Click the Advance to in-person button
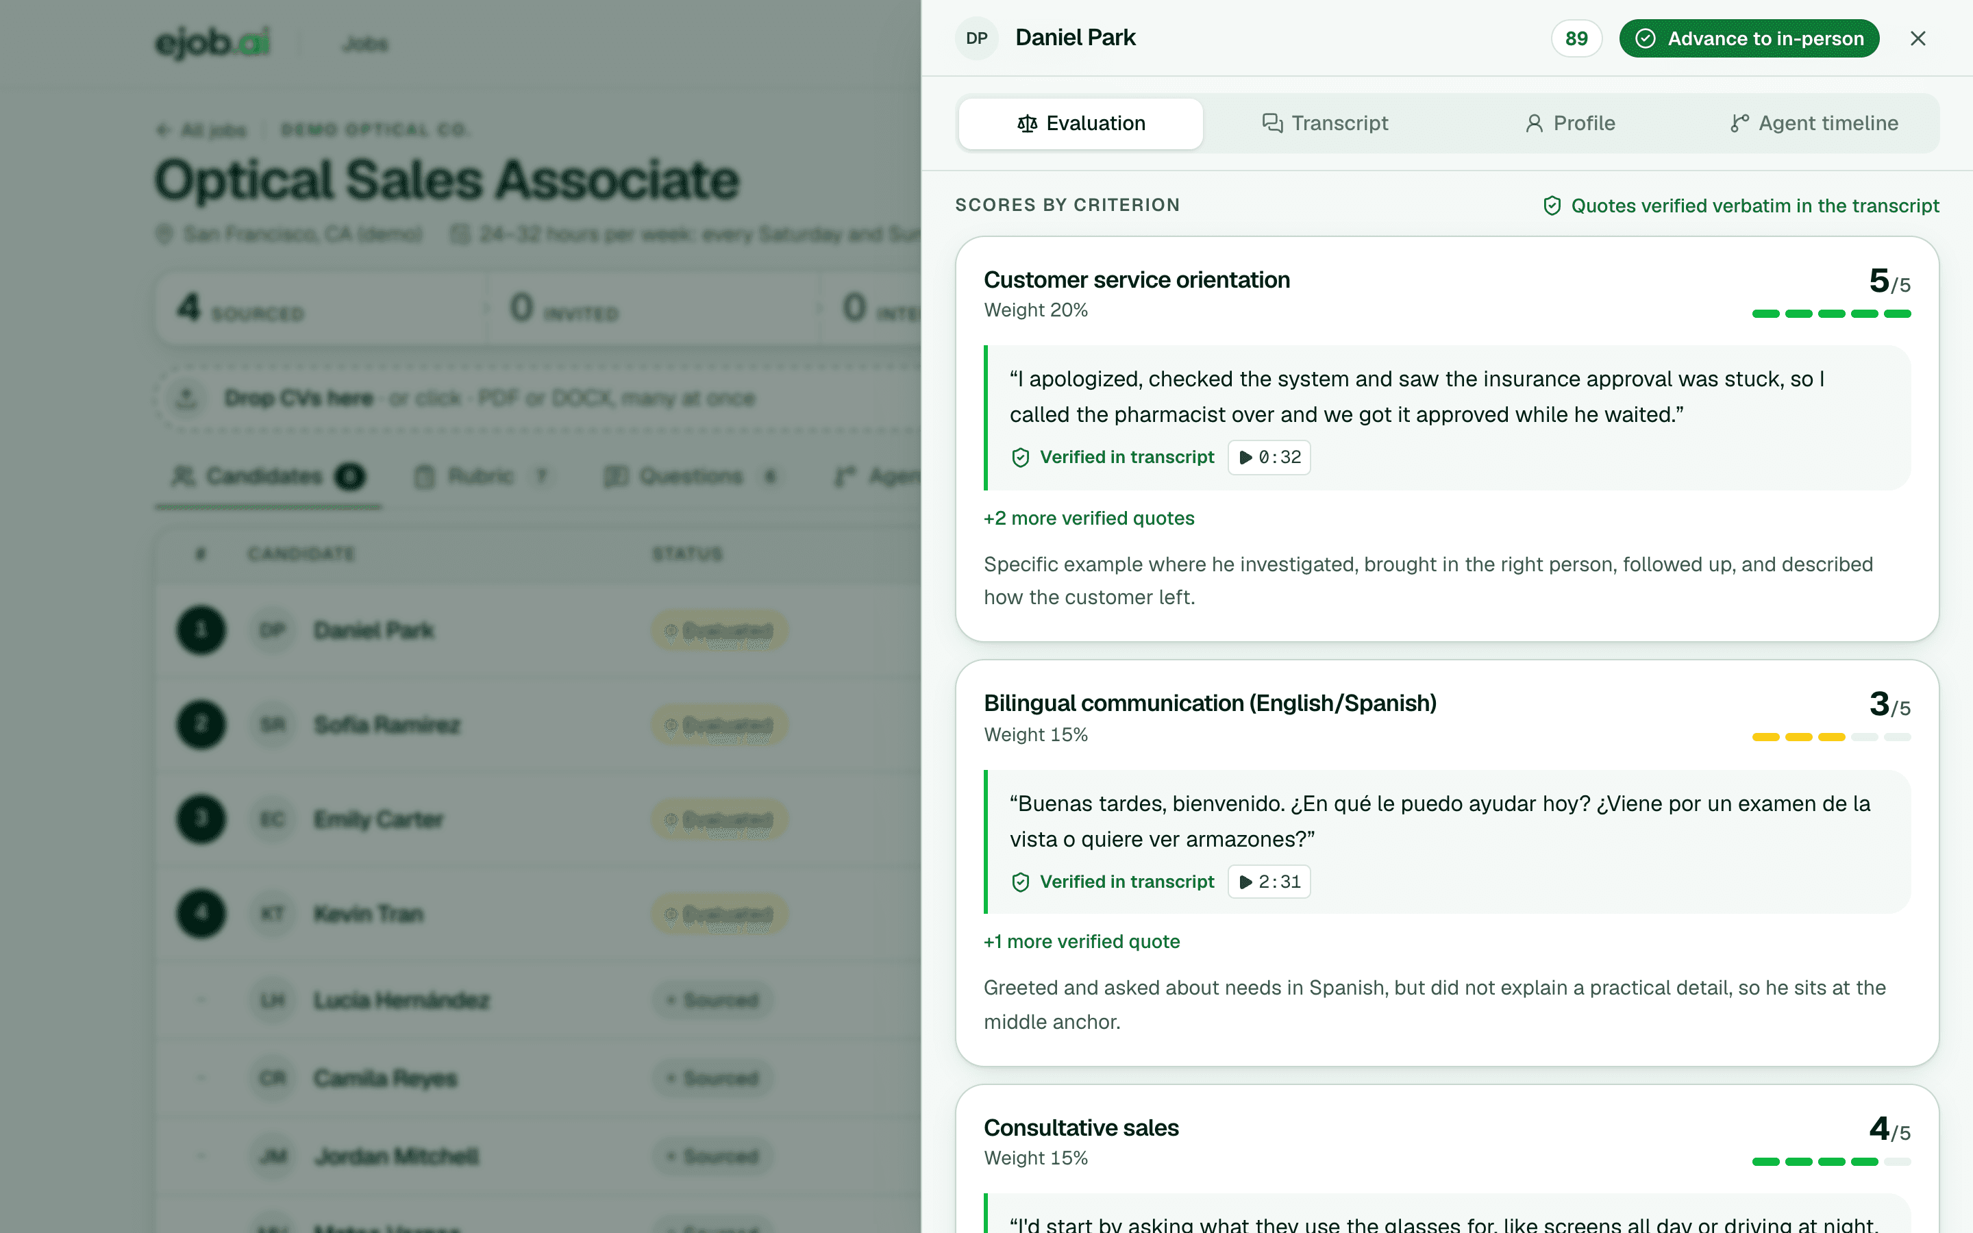 [1749, 38]
